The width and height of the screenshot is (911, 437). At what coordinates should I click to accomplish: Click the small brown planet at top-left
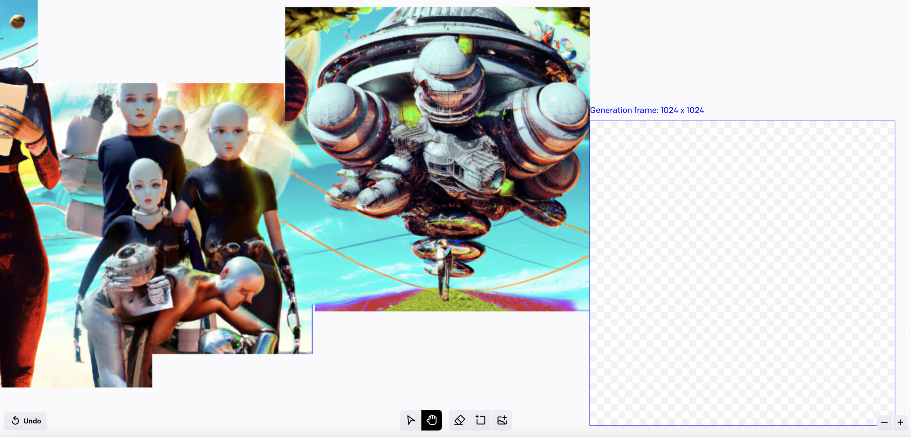tap(17, 22)
